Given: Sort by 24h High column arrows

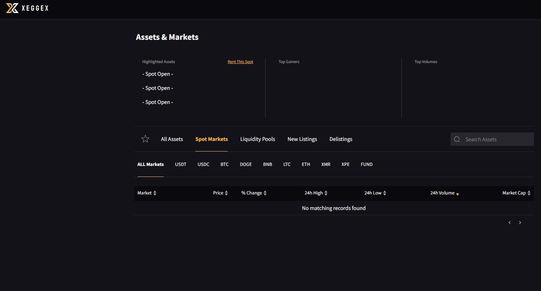Looking at the screenshot, I should (326, 193).
